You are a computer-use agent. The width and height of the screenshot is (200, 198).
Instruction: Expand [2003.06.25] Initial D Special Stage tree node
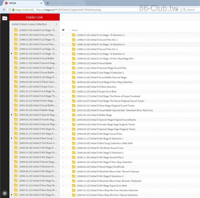pyautogui.click(x=11, y=115)
